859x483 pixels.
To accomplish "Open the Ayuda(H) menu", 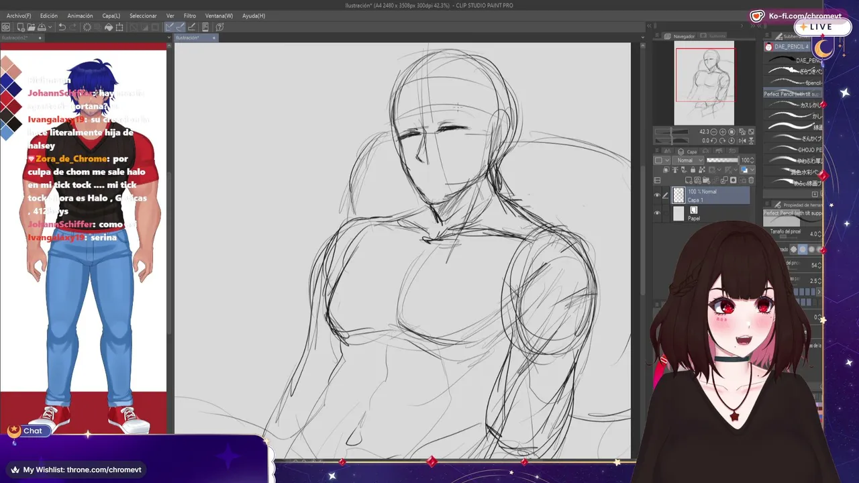I will click(x=254, y=15).
